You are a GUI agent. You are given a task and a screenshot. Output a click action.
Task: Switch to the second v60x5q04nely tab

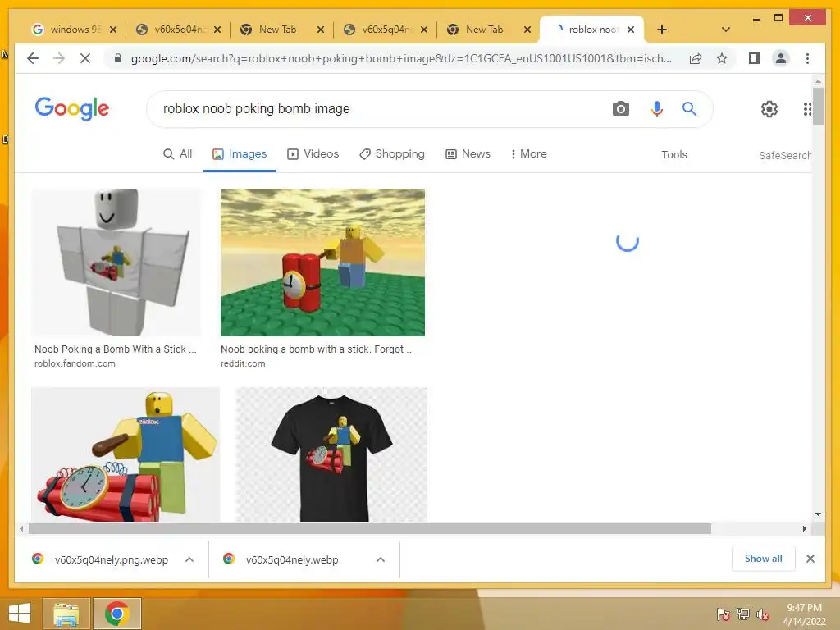pos(386,30)
